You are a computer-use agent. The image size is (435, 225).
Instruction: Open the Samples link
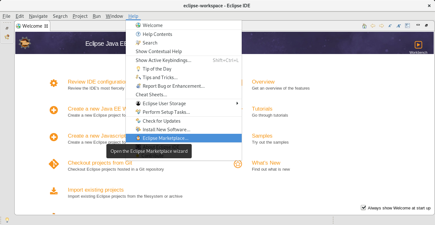point(262,136)
